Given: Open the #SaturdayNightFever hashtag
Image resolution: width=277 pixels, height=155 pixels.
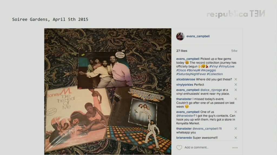Looking at the screenshot, I should pyautogui.click(x=191, y=74).
